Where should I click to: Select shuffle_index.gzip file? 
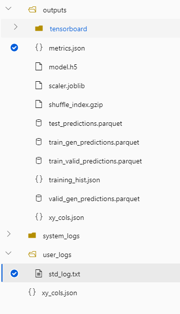click(x=91, y=105)
